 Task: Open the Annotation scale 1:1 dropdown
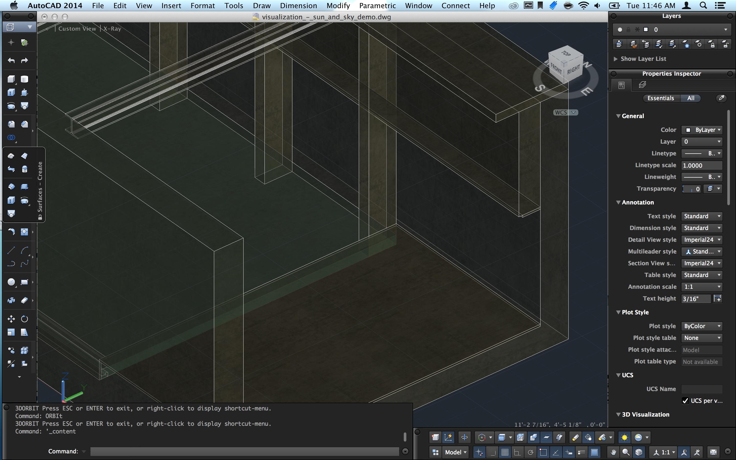point(702,286)
